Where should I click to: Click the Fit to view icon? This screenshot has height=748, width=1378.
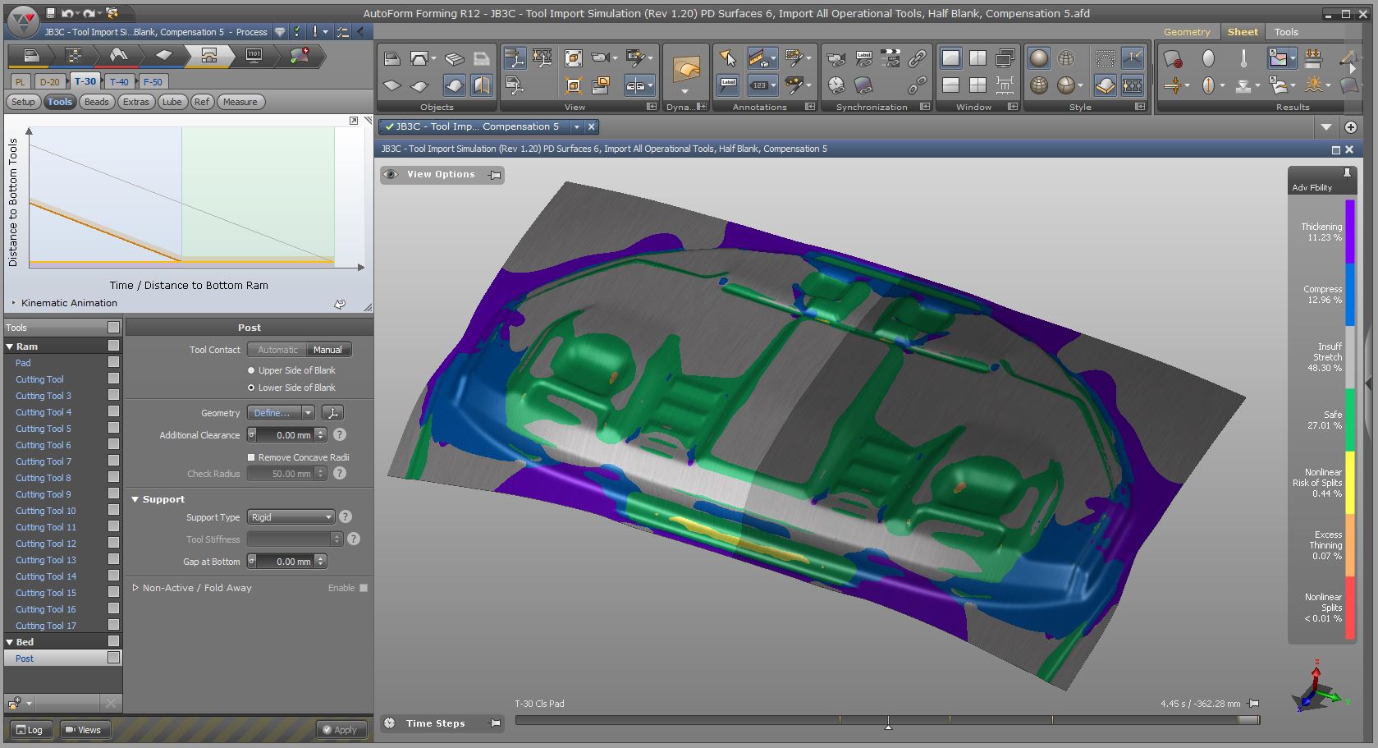[574, 58]
